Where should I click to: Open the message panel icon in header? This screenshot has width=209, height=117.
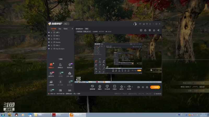[141, 30]
